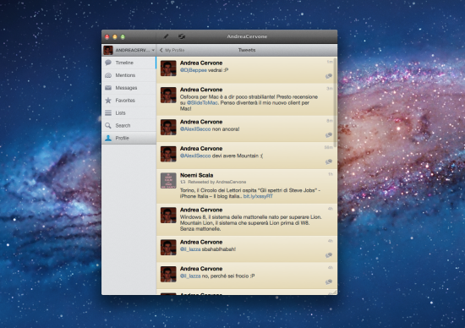
Task: Open @DjBeppee mention link
Action: coord(194,70)
